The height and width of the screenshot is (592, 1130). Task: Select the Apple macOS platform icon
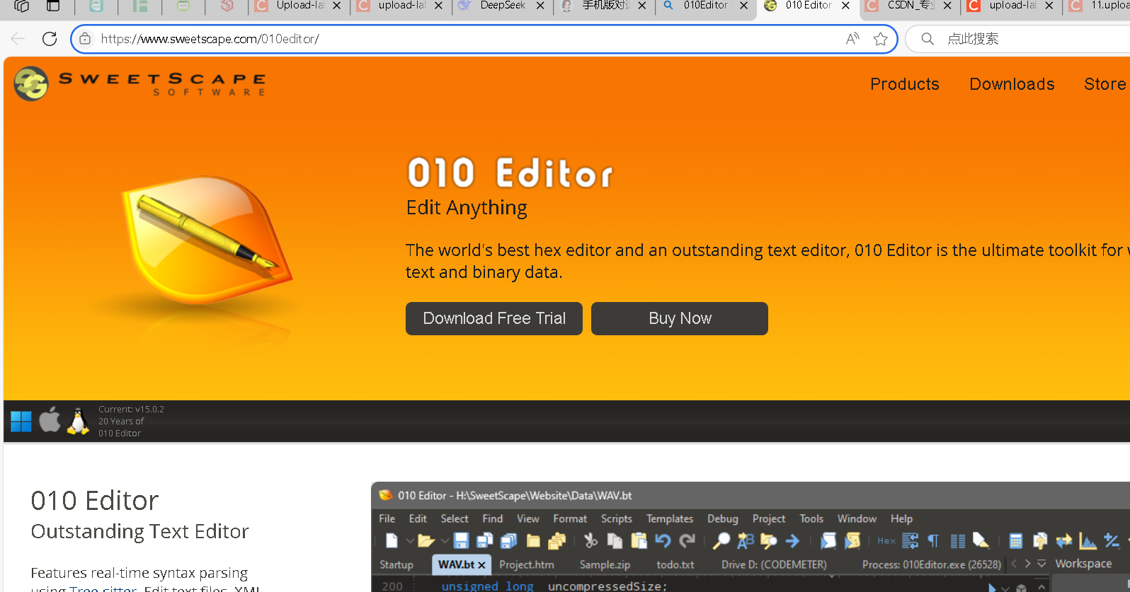pyautogui.click(x=50, y=420)
